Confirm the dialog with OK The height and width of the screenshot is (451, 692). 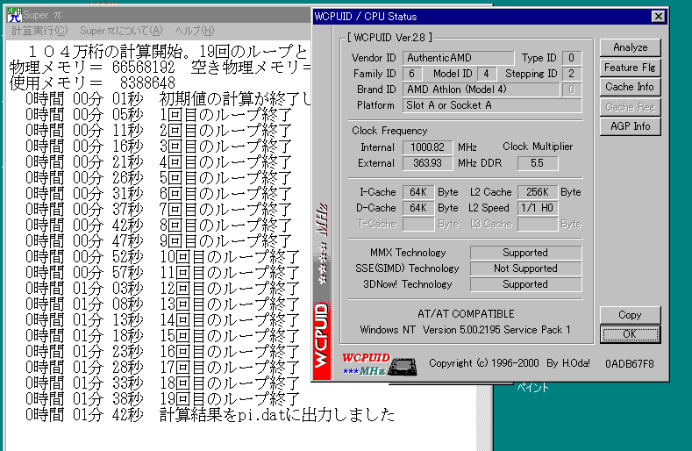pos(631,334)
